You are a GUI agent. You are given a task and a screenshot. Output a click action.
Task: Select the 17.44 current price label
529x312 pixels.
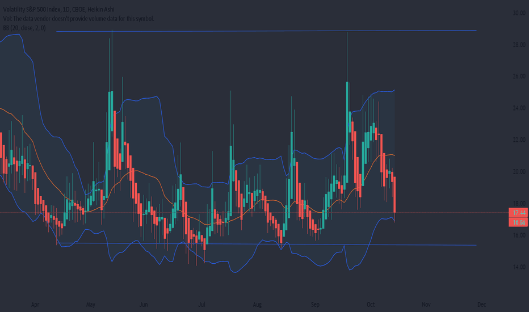click(518, 213)
